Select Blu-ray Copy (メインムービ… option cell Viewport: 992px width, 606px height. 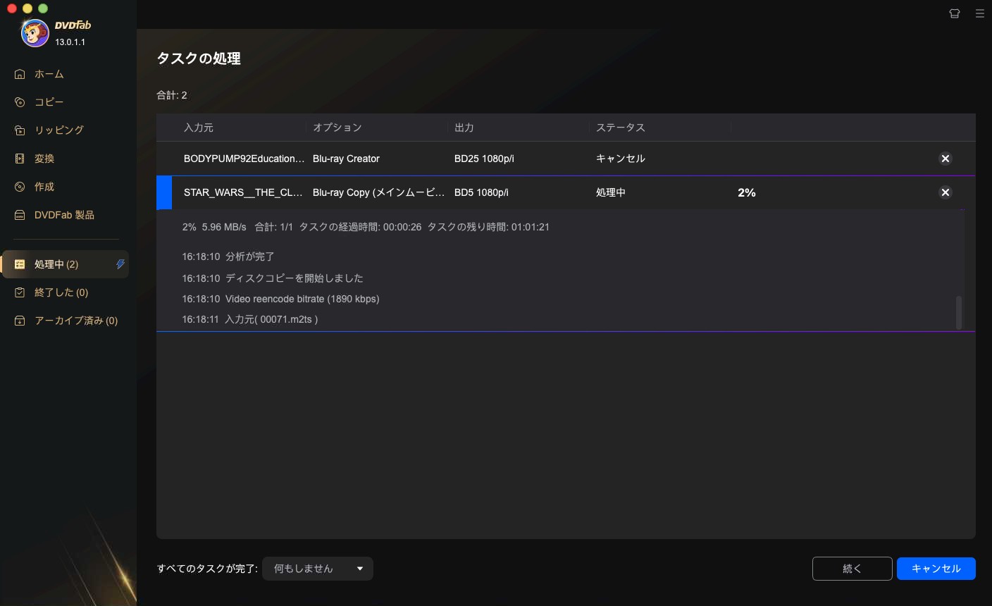click(379, 192)
